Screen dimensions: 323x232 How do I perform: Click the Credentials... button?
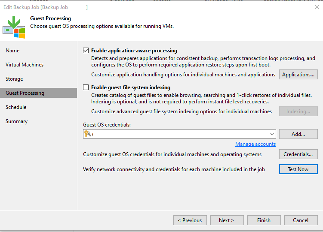point(298,154)
